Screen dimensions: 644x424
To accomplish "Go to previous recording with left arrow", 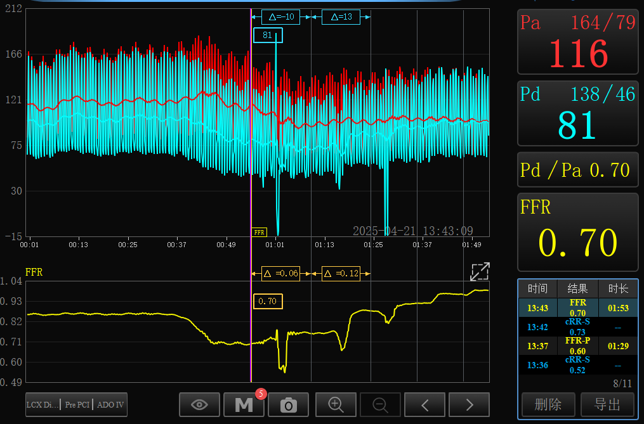I will pos(424,405).
